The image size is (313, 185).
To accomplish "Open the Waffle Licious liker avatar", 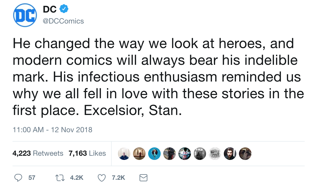I will (x=215, y=153).
